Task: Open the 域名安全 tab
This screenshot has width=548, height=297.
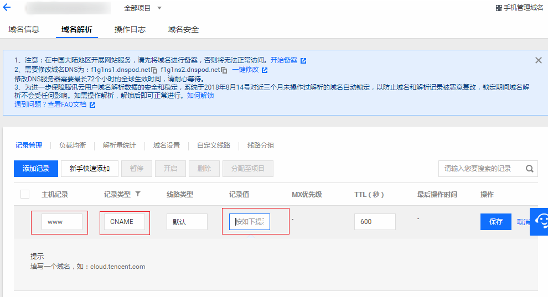Action: pyautogui.click(x=183, y=29)
